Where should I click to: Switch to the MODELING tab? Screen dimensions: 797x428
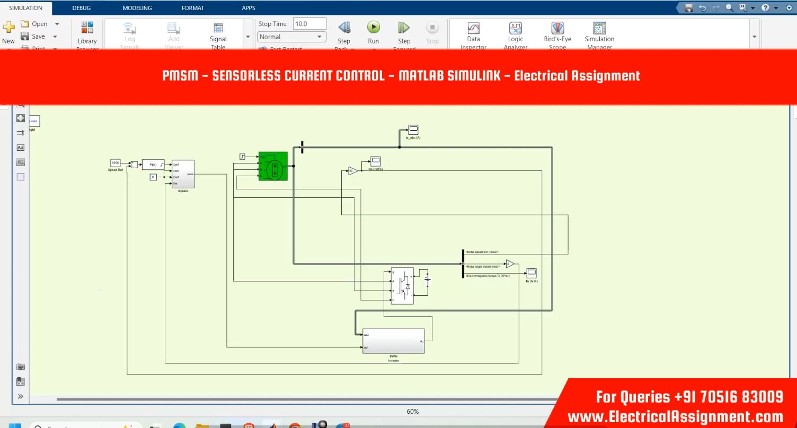(137, 8)
